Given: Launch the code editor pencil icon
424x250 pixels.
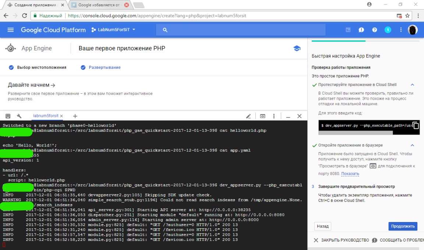Looking at the screenshot, I should [248, 116].
